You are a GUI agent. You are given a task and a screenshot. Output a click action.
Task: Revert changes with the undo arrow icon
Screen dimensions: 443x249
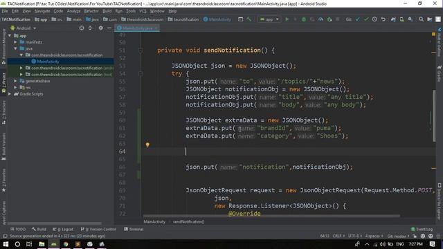pyautogui.click(x=383, y=19)
